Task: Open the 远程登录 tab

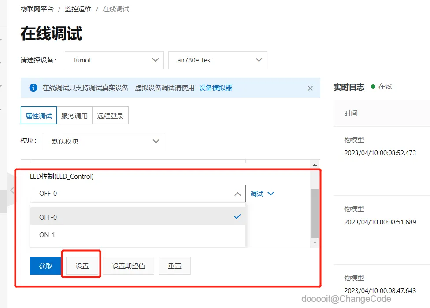Action: [110, 115]
